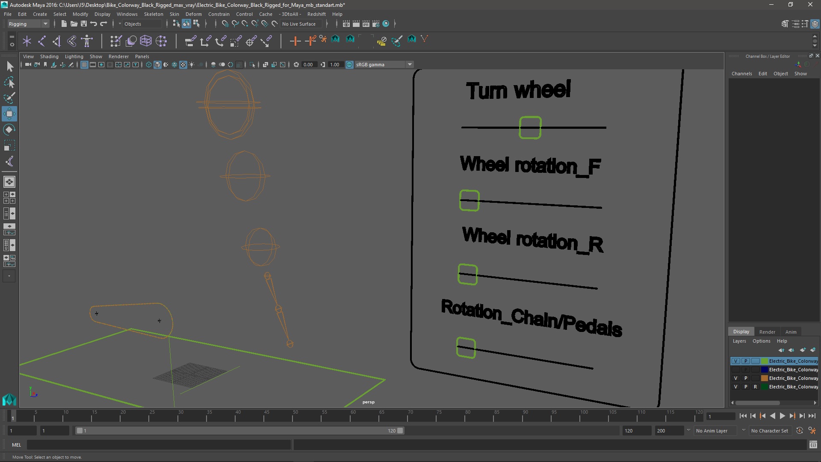Enable visibility on the hidden blue layer

point(735,370)
